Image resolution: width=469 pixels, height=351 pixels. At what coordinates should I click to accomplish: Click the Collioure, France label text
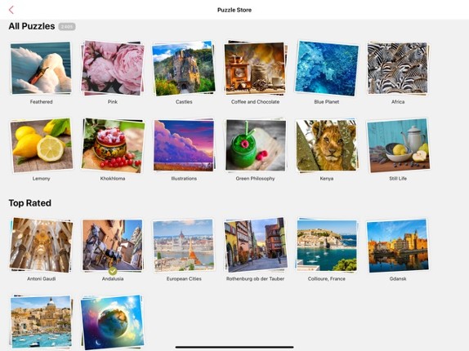327,278
